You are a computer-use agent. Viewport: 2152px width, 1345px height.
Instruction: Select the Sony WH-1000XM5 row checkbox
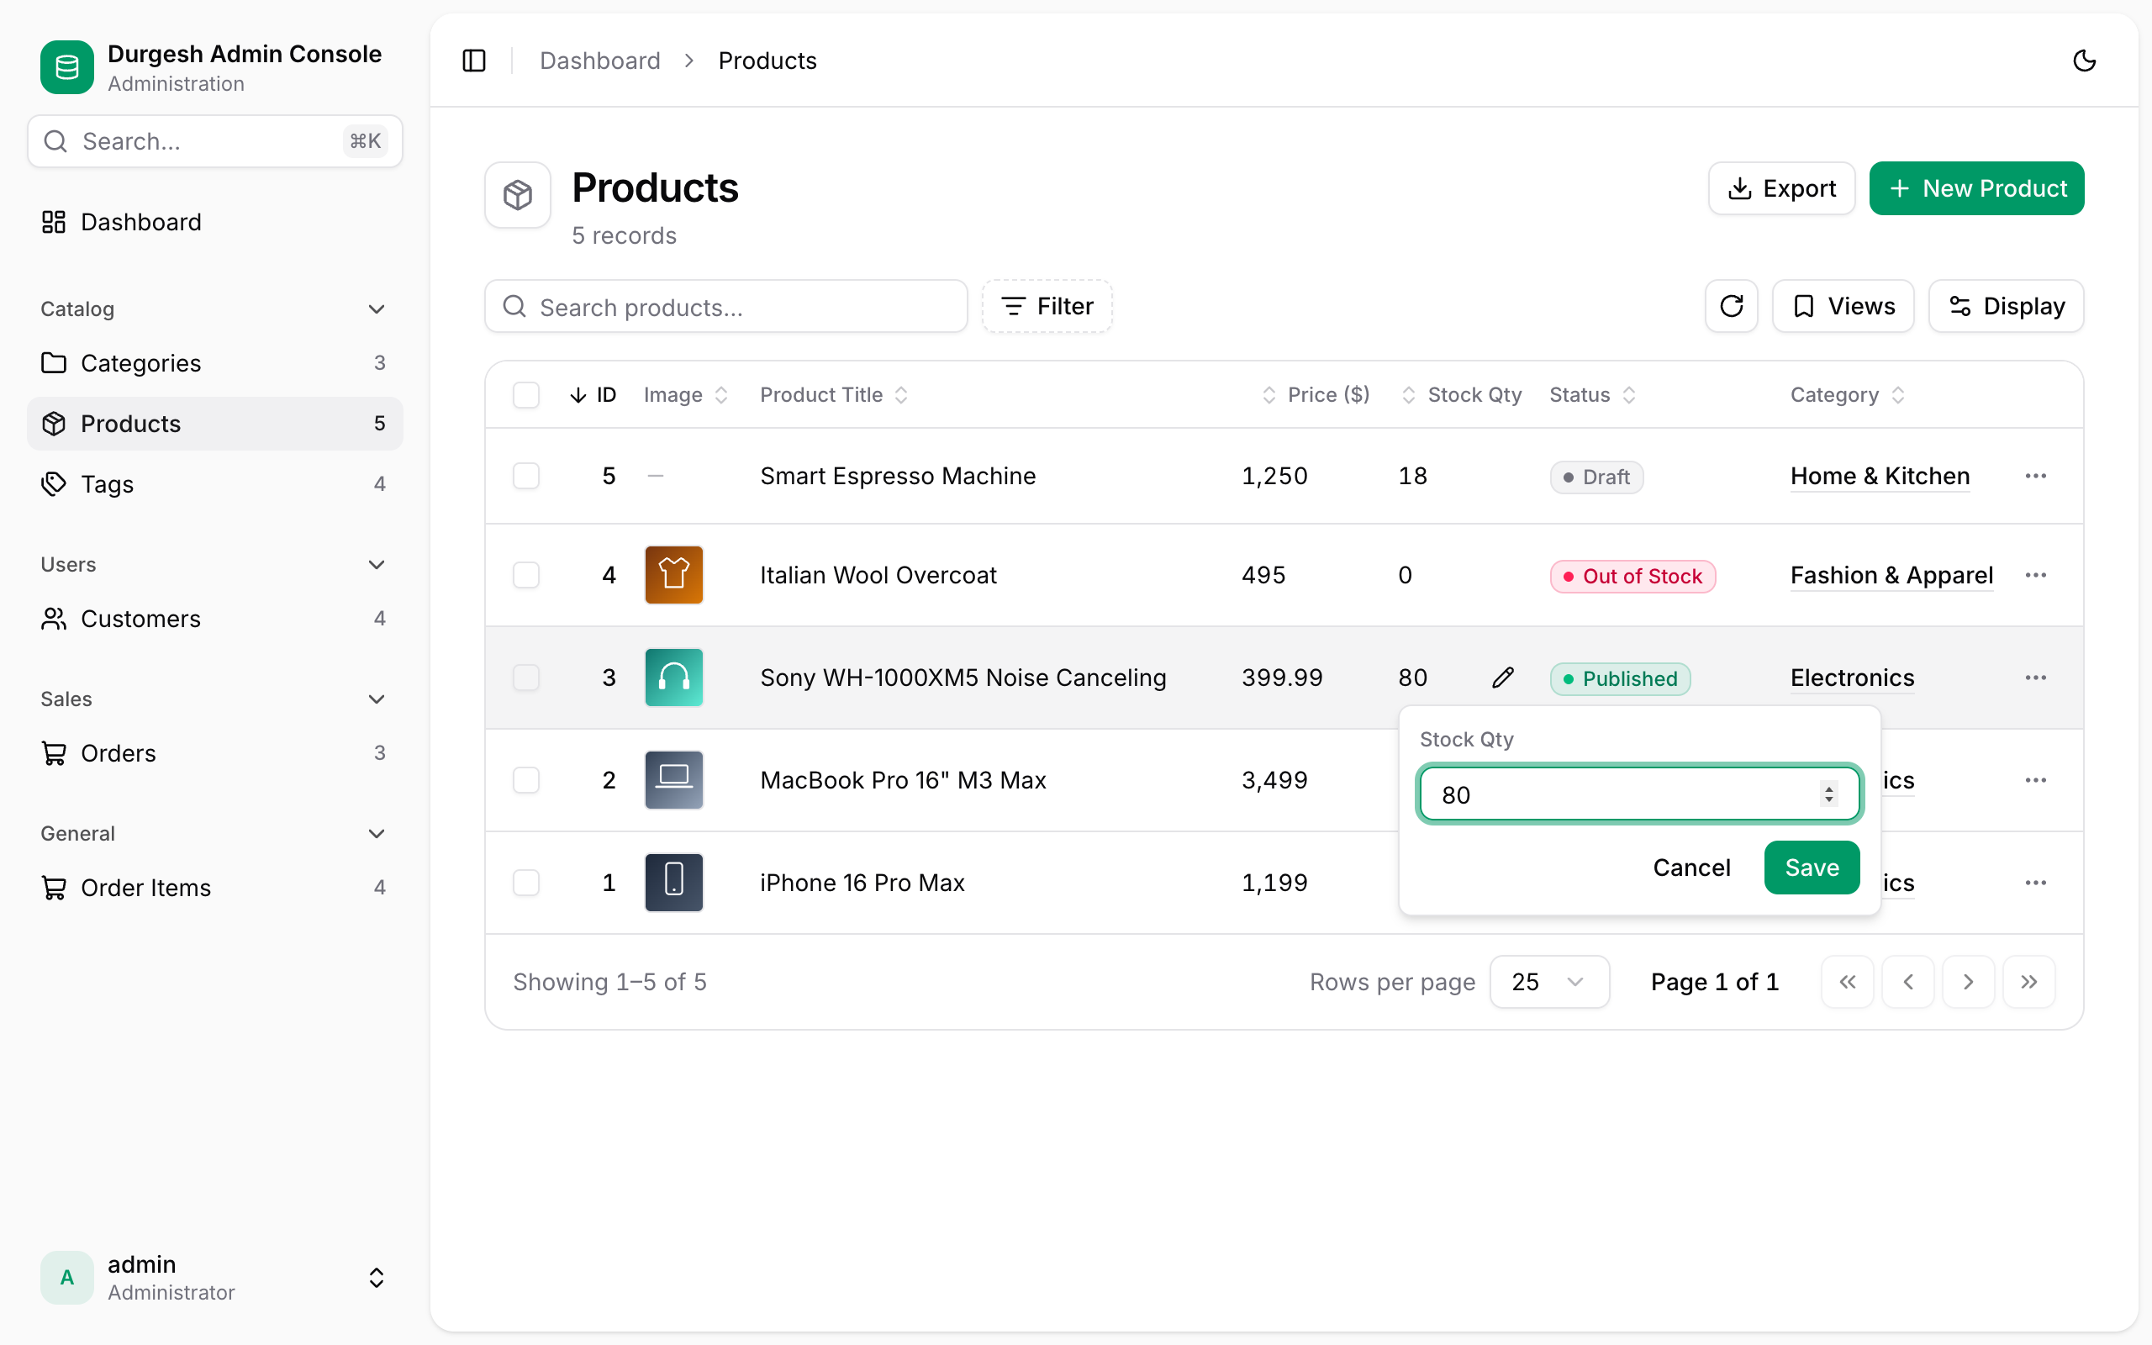526,678
